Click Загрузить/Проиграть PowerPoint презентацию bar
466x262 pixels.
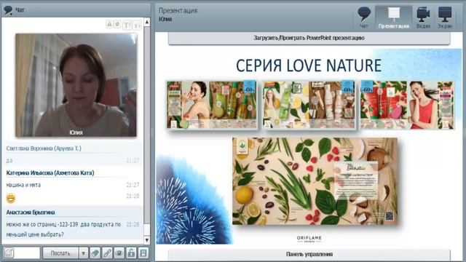(309, 38)
